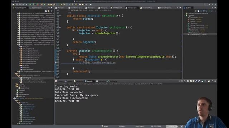229x128 pixels.
Task: Minimize the Console panel
Action: click(x=212, y=81)
